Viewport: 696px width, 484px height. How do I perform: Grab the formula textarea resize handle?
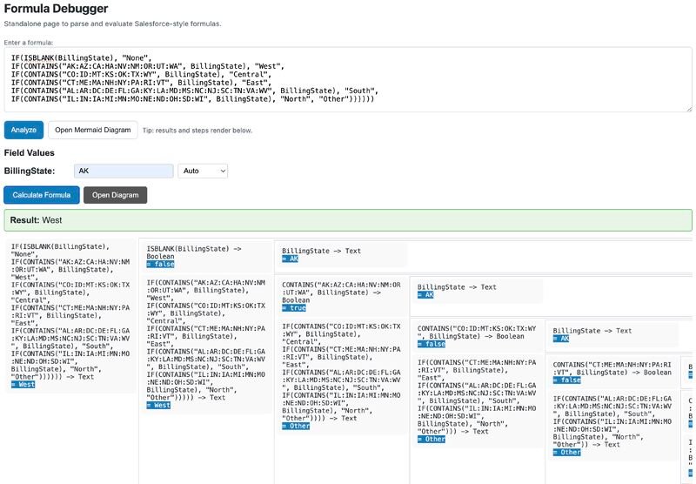pyautogui.click(x=689, y=109)
